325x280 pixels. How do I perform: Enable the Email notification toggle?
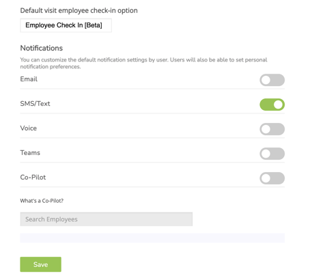click(x=272, y=80)
